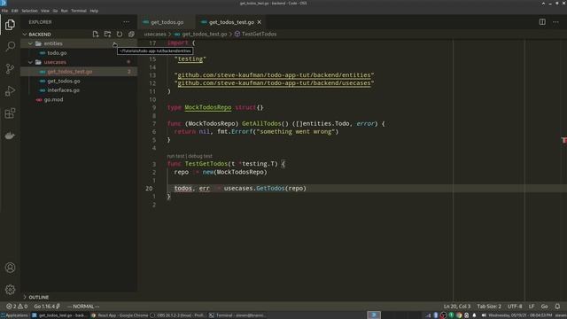
Task: Open the Edit menu
Action: 14,11
